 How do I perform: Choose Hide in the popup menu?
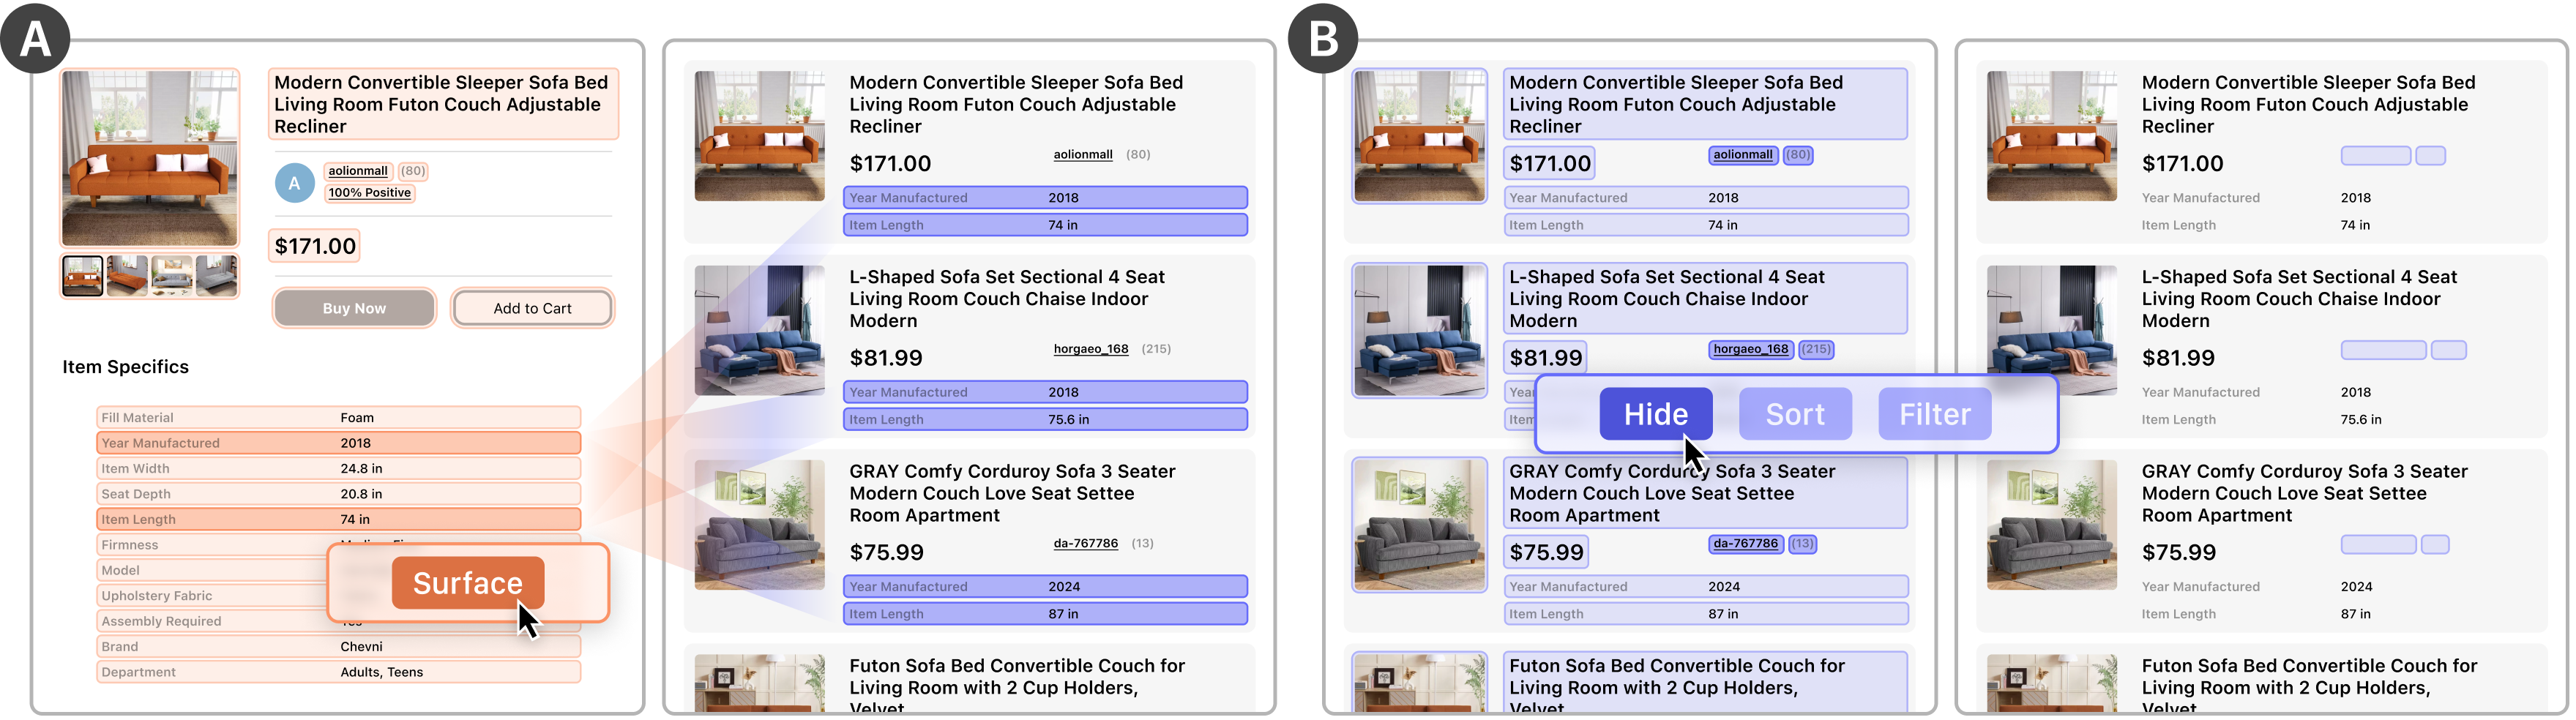1656,414
